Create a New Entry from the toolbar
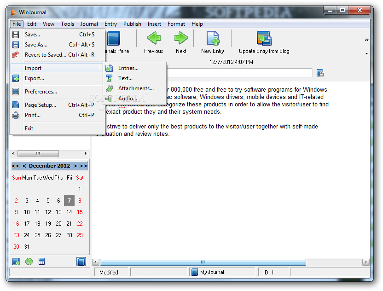The height and width of the screenshot is (291, 383). coord(213,38)
